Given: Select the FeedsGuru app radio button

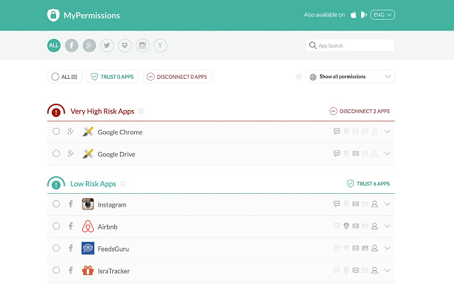Looking at the screenshot, I should 56,248.
